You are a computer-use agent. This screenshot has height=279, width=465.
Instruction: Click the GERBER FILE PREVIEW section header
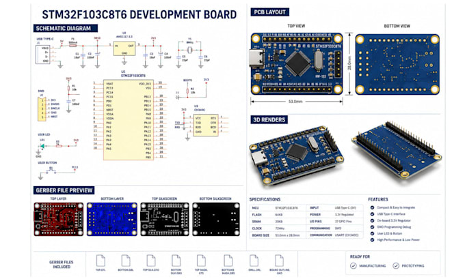click(64, 190)
